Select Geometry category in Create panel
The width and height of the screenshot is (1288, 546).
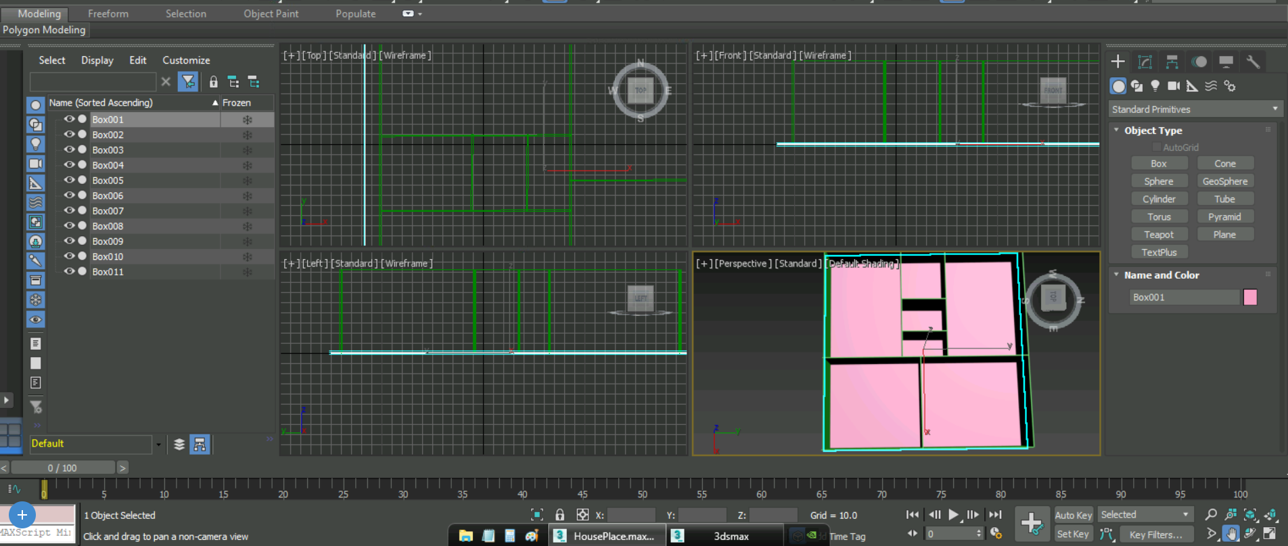point(1118,86)
